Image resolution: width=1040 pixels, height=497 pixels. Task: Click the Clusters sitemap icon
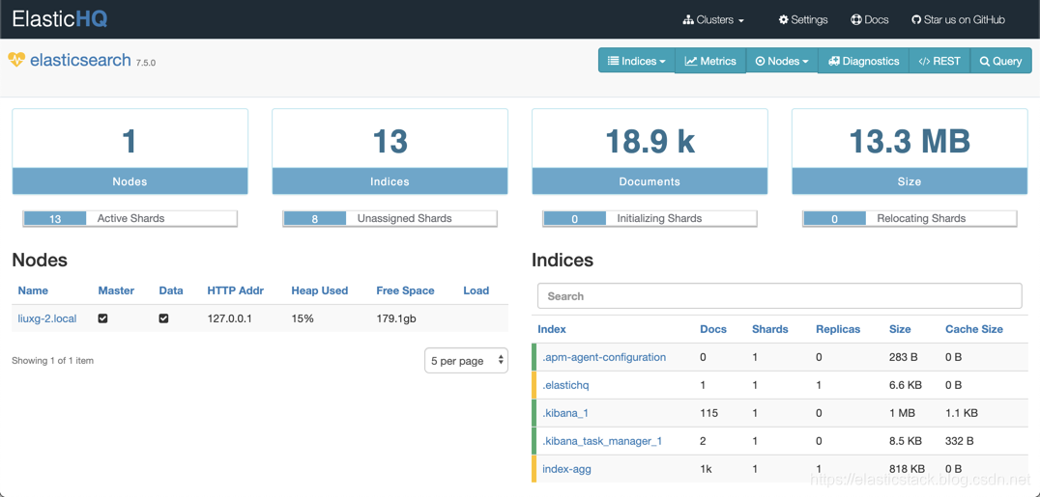pos(688,20)
